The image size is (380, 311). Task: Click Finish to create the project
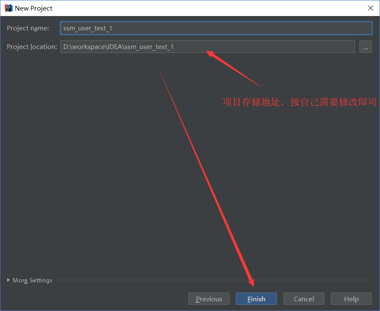coord(256,299)
